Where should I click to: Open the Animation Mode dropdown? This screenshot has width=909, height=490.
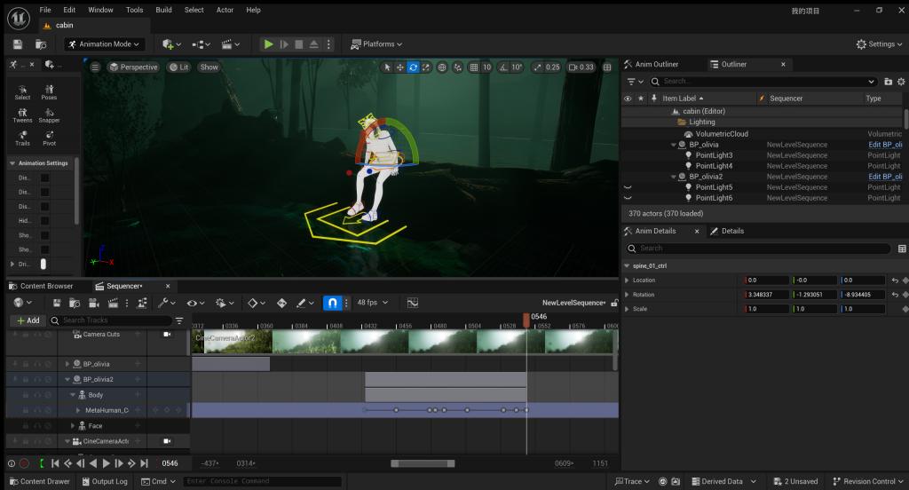[x=104, y=44]
